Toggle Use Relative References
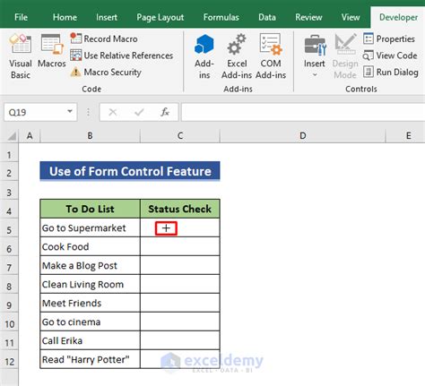 point(121,56)
